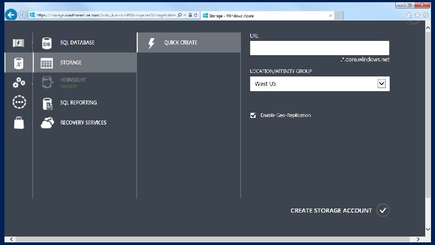Click the Storage grid icon

(x=47, y=63)
